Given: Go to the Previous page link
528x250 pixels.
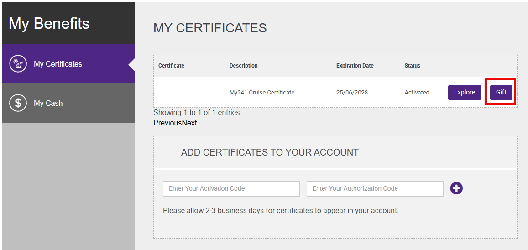Looking at the screenshot, I should click(167, 123).
